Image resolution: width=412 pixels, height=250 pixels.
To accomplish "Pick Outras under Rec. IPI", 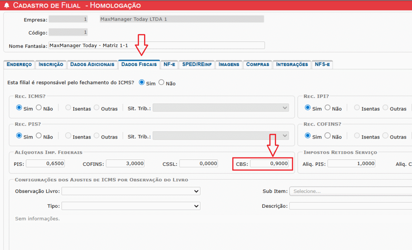I will (385, 108).
